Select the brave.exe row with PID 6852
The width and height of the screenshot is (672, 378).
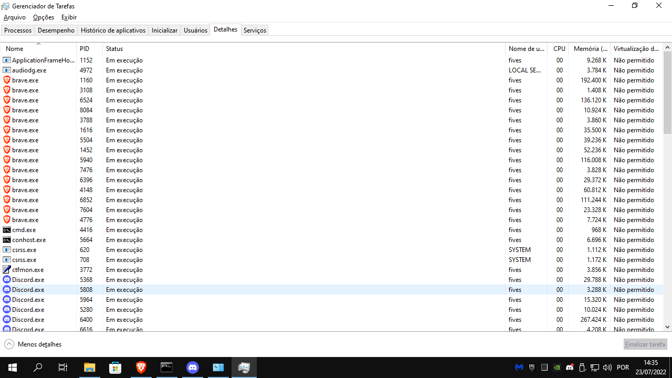coord(332,200)
